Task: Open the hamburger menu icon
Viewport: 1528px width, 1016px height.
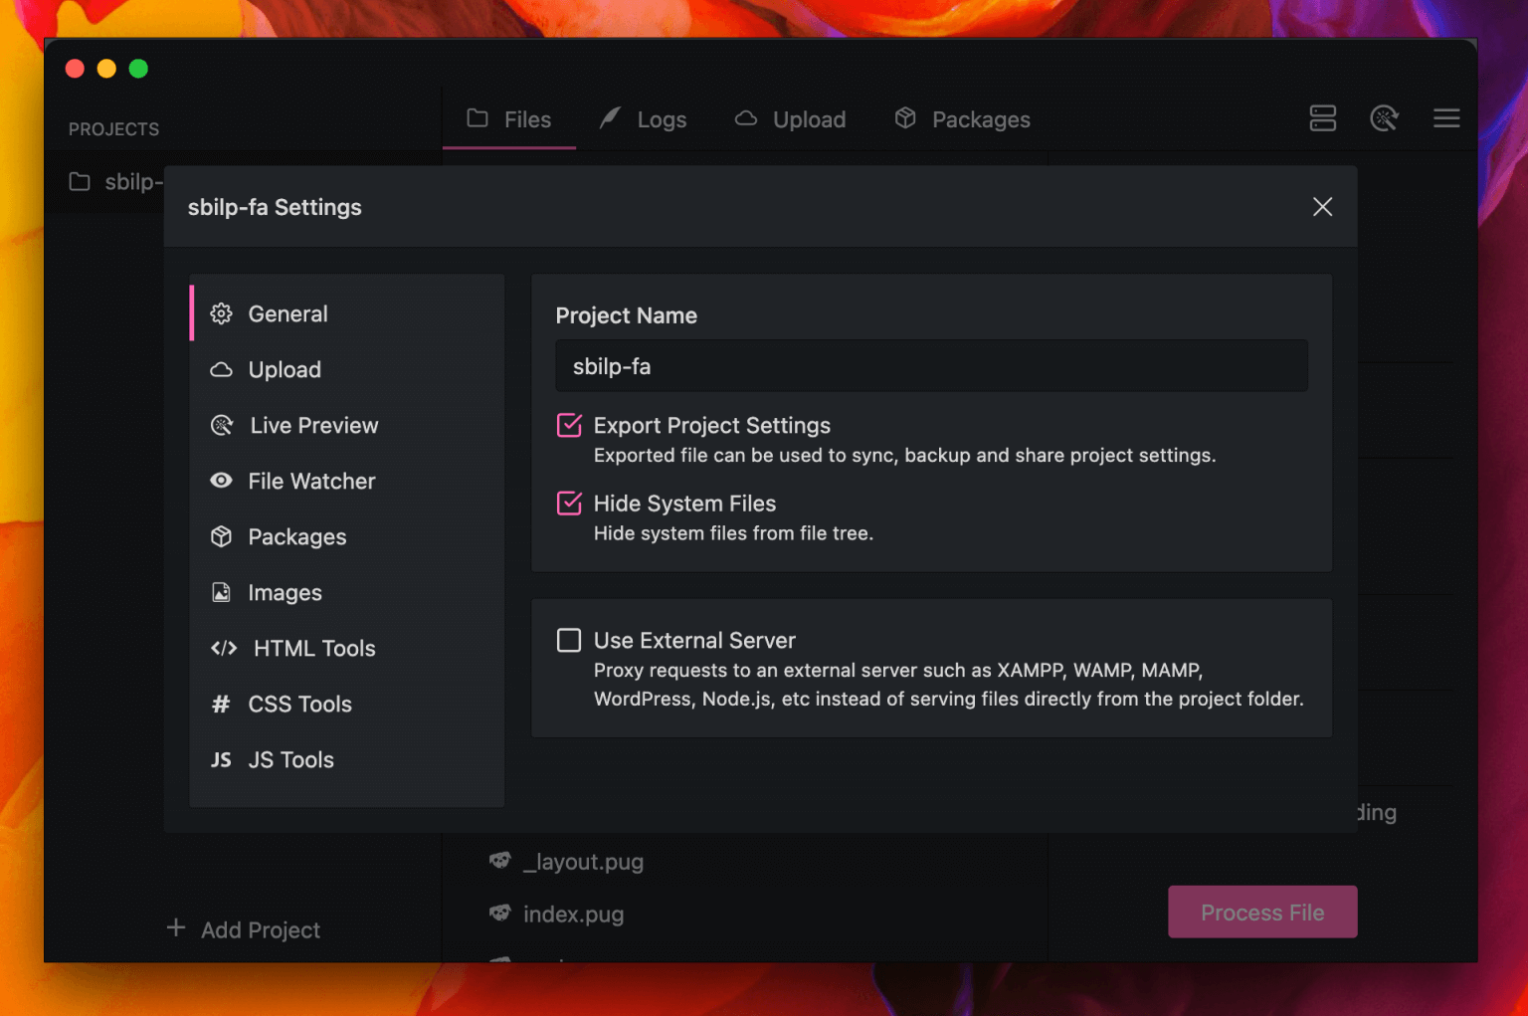Action: click(1445, 118)
